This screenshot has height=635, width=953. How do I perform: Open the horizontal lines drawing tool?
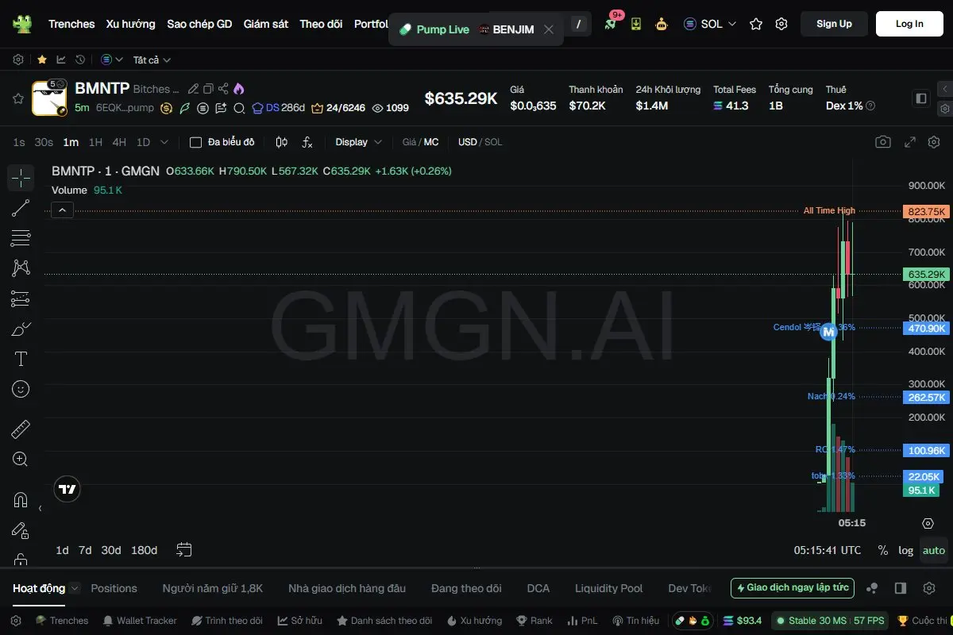tap(21, 238)
